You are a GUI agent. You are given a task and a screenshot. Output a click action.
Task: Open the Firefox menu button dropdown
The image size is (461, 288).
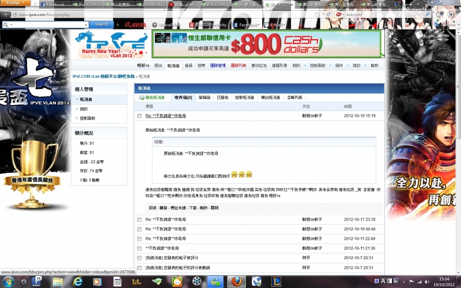[x=14, y=3]
